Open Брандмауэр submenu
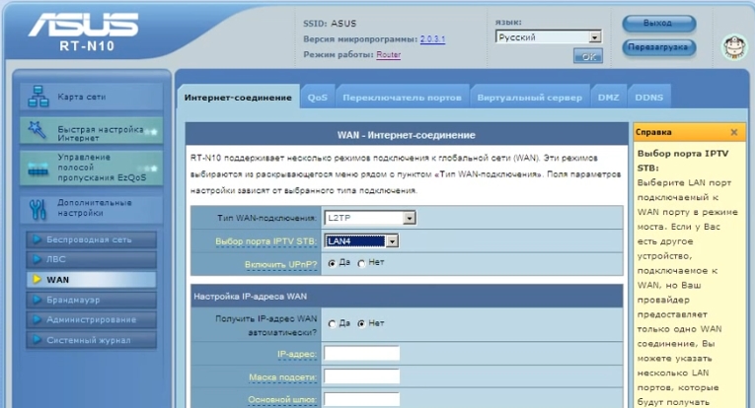 92,300
